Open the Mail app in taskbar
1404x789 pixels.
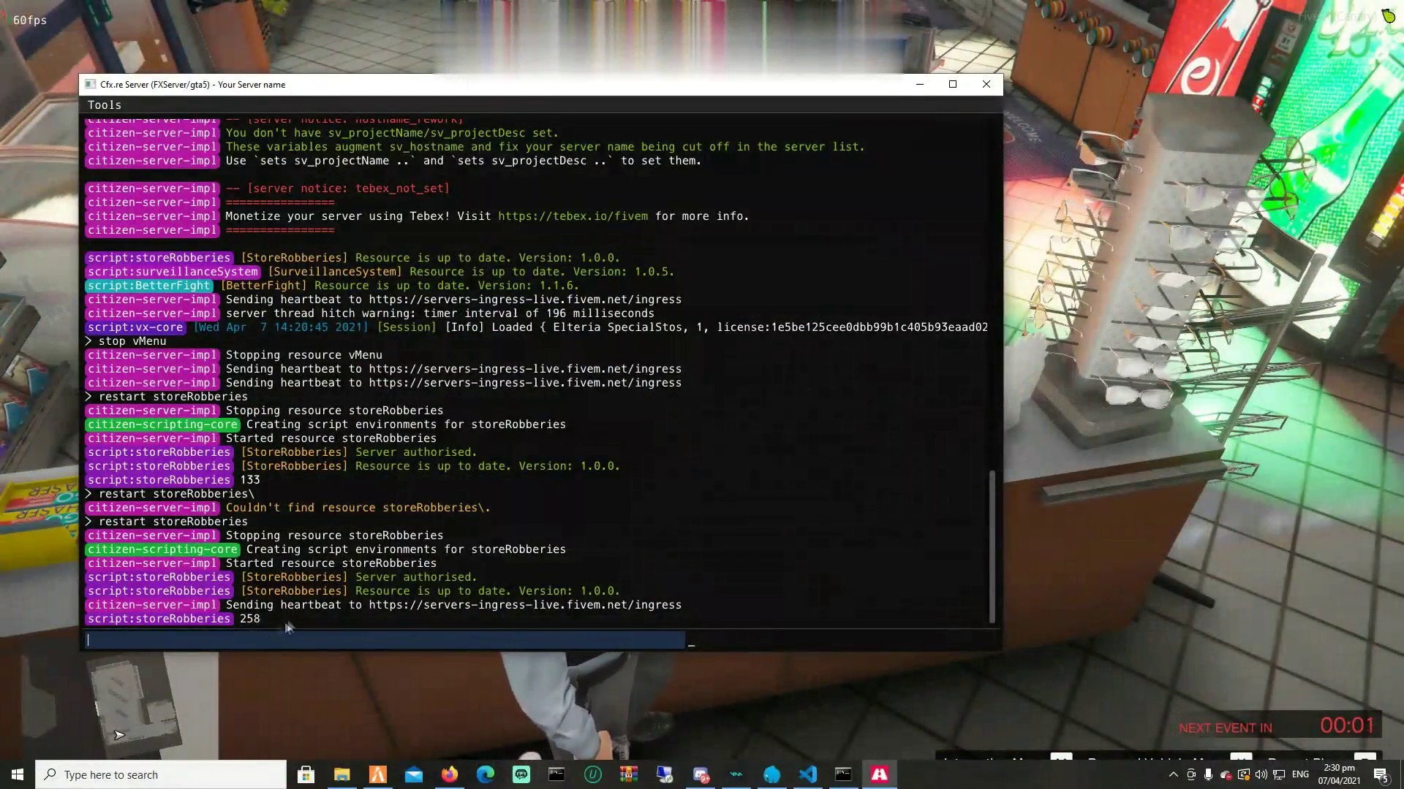click(414, 774)
